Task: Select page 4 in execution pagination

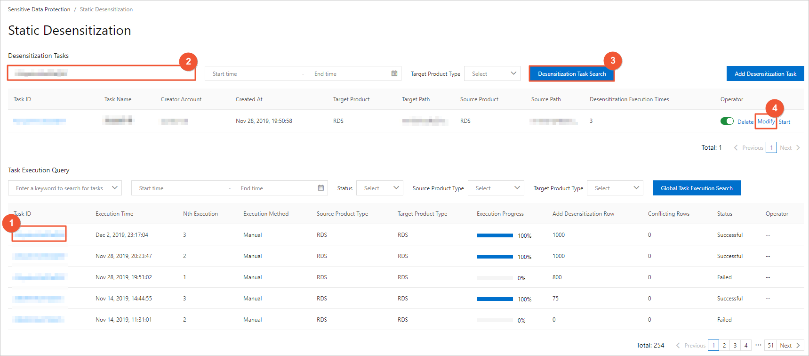Action: click(746, 345)
